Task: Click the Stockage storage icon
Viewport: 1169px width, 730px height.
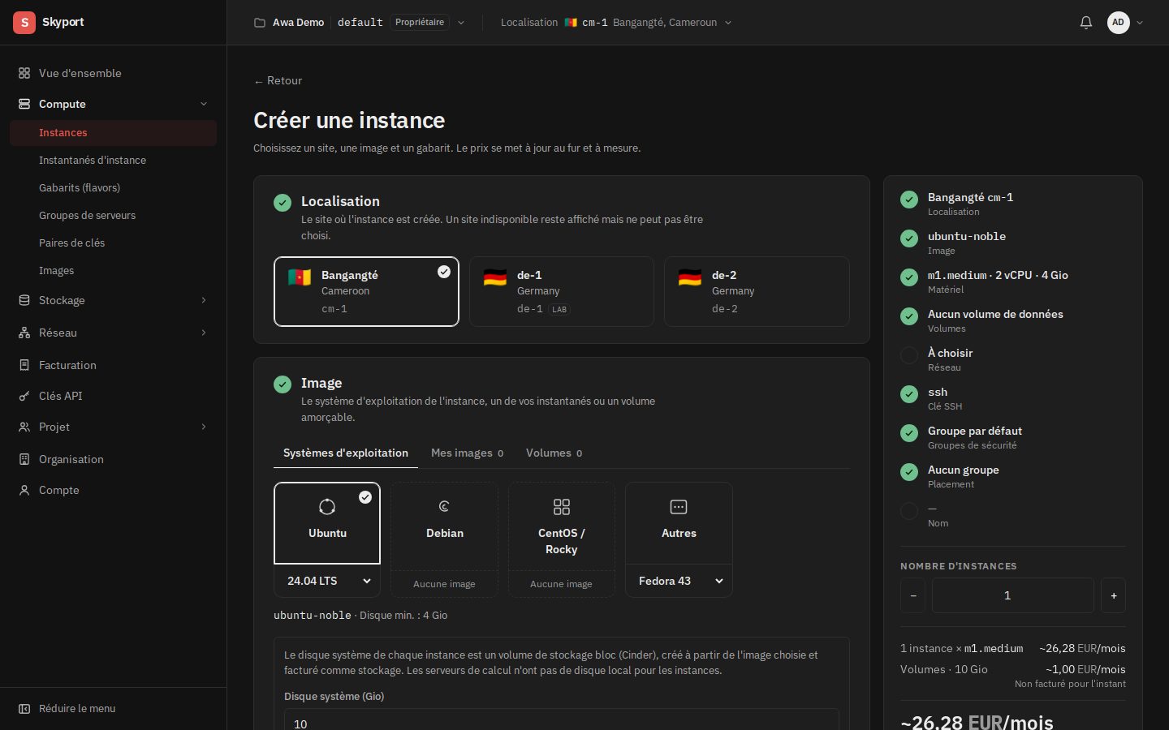Action: [x=24, y=300]
